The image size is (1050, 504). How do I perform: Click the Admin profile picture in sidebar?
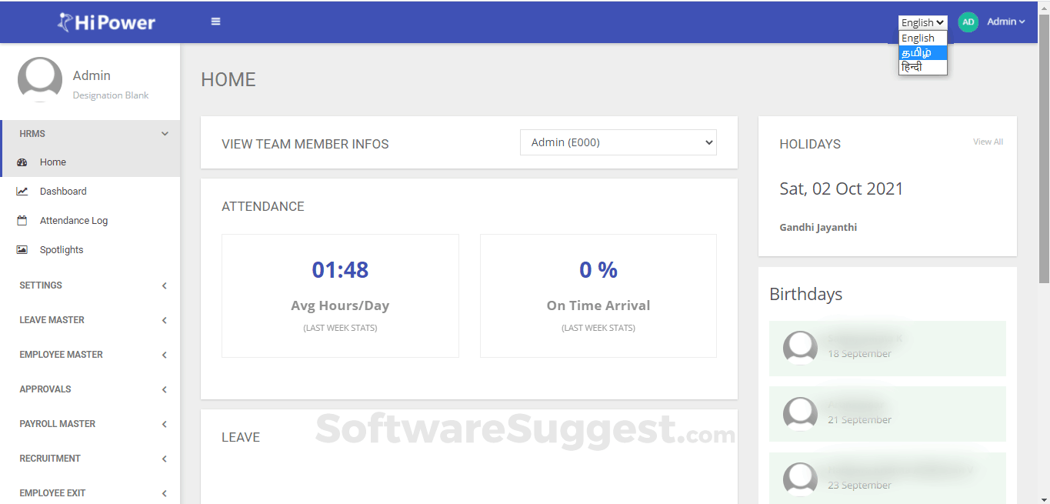point(40,79)
